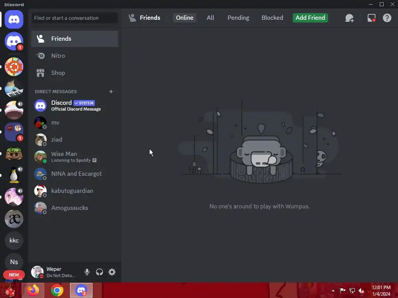Open direct message with kabutoguardian
This screenshot has height=298, width=398.
click(x=75, y=191)
